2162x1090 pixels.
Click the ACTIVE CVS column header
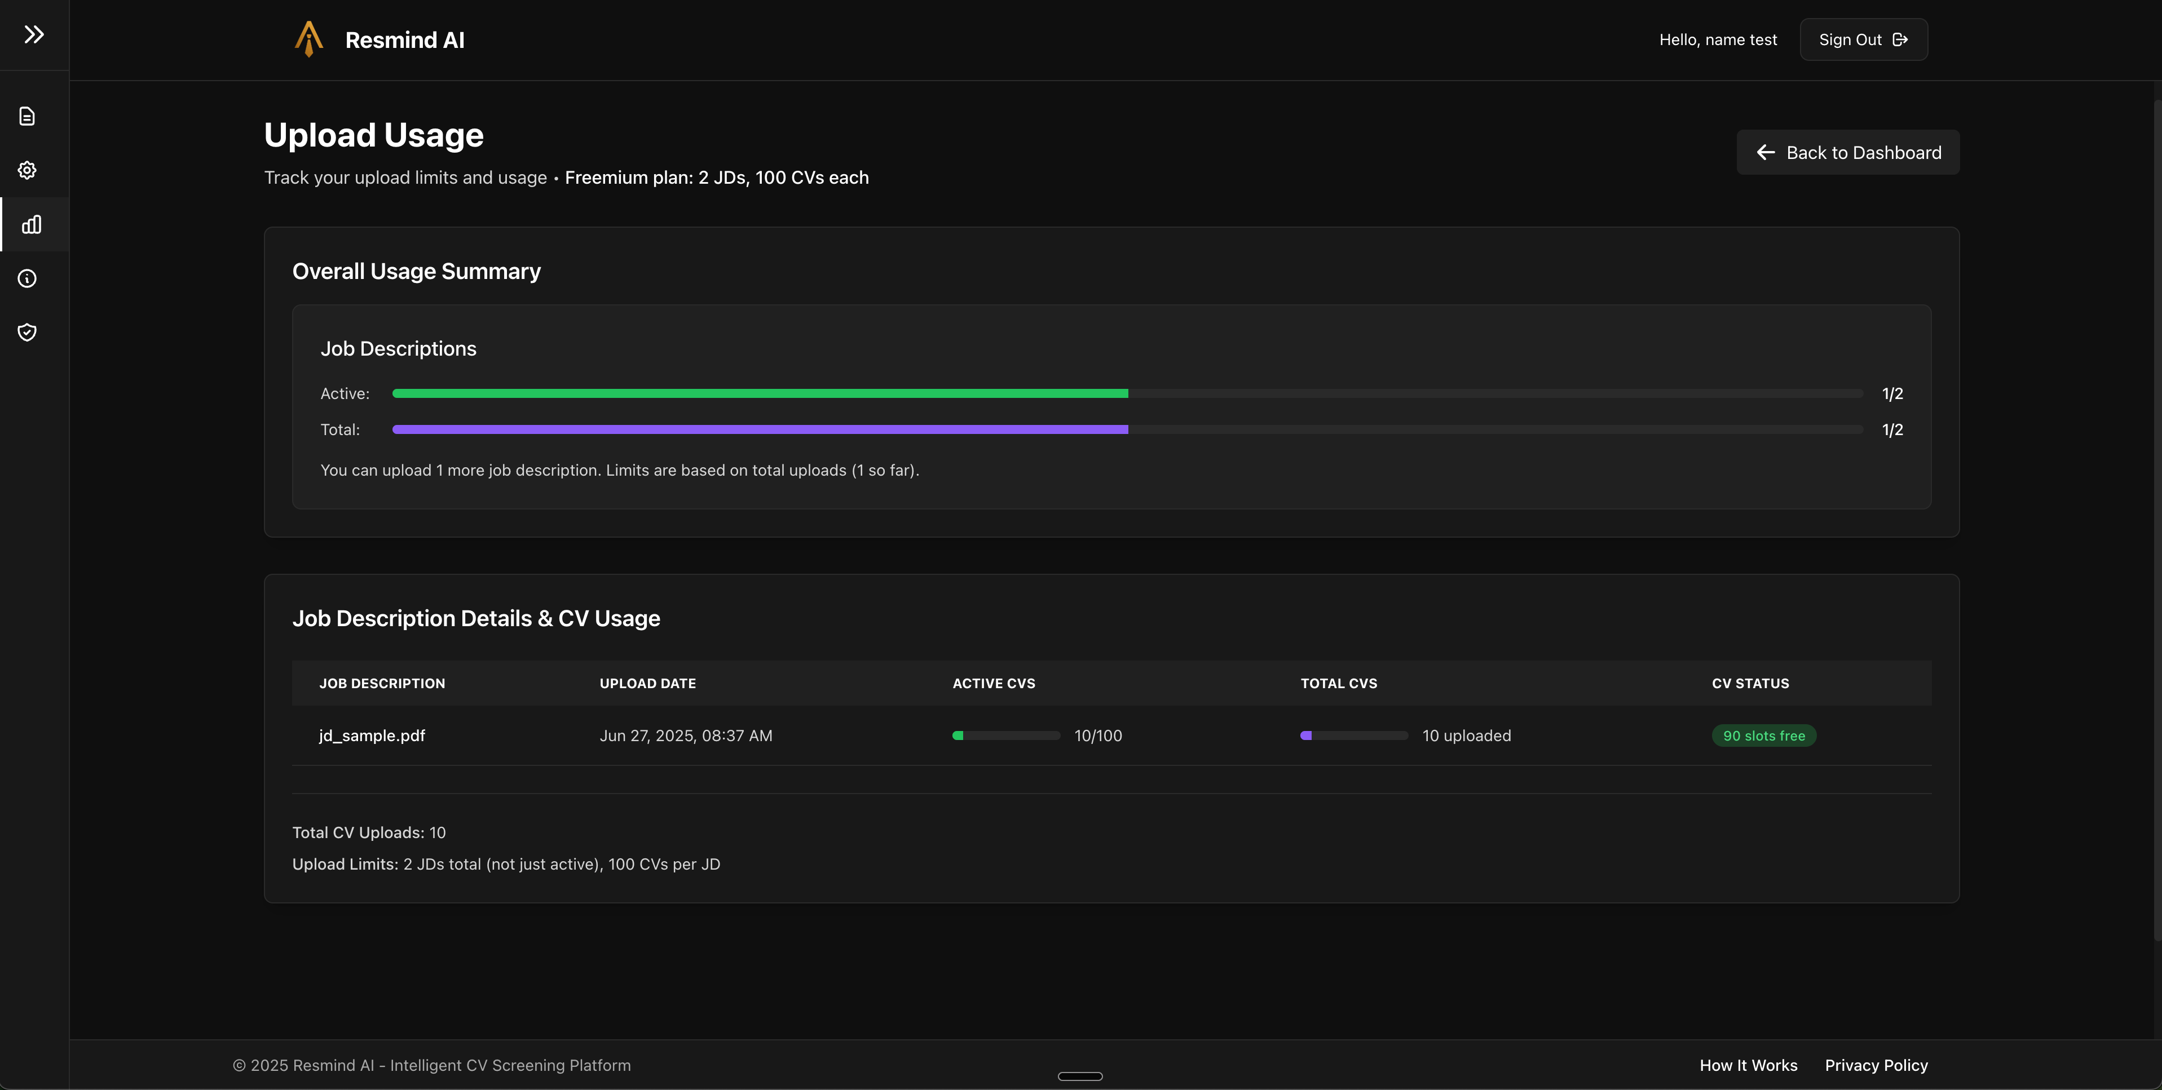coord(994,683)
